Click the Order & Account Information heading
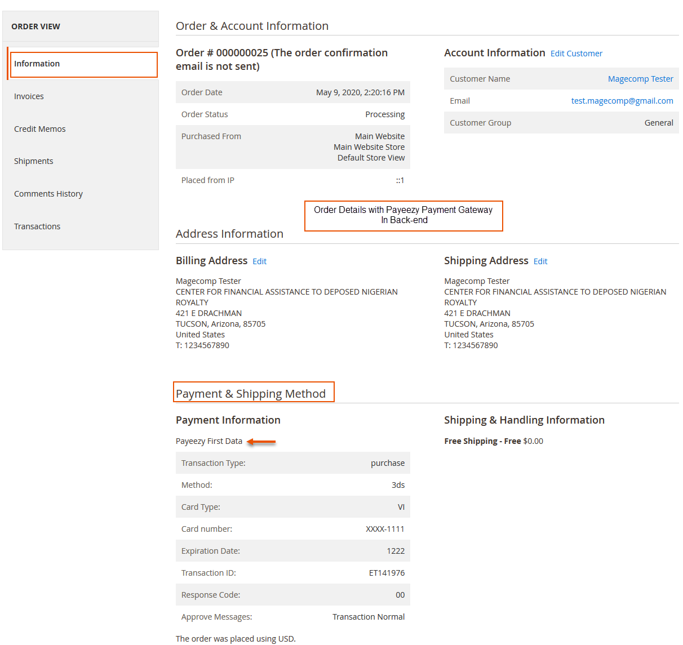The image size is (683, 645). click(252, 25)
